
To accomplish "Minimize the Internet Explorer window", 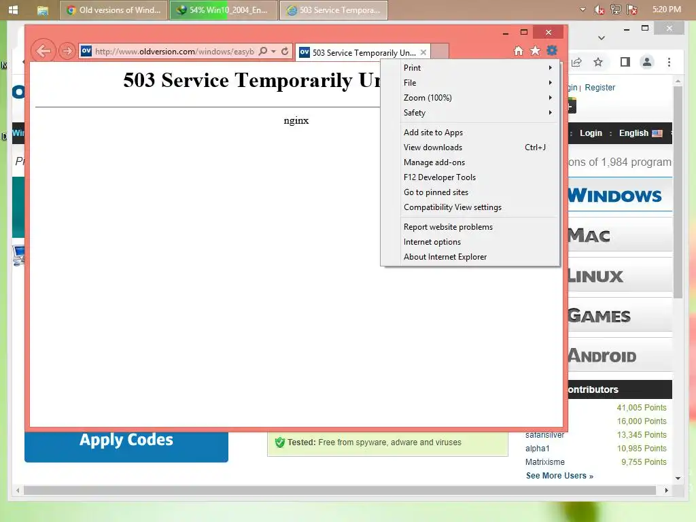I will 506,33.
